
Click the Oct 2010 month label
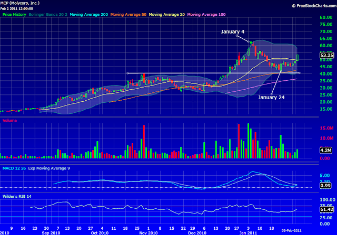pyautogui.click(x=100, y=233)
